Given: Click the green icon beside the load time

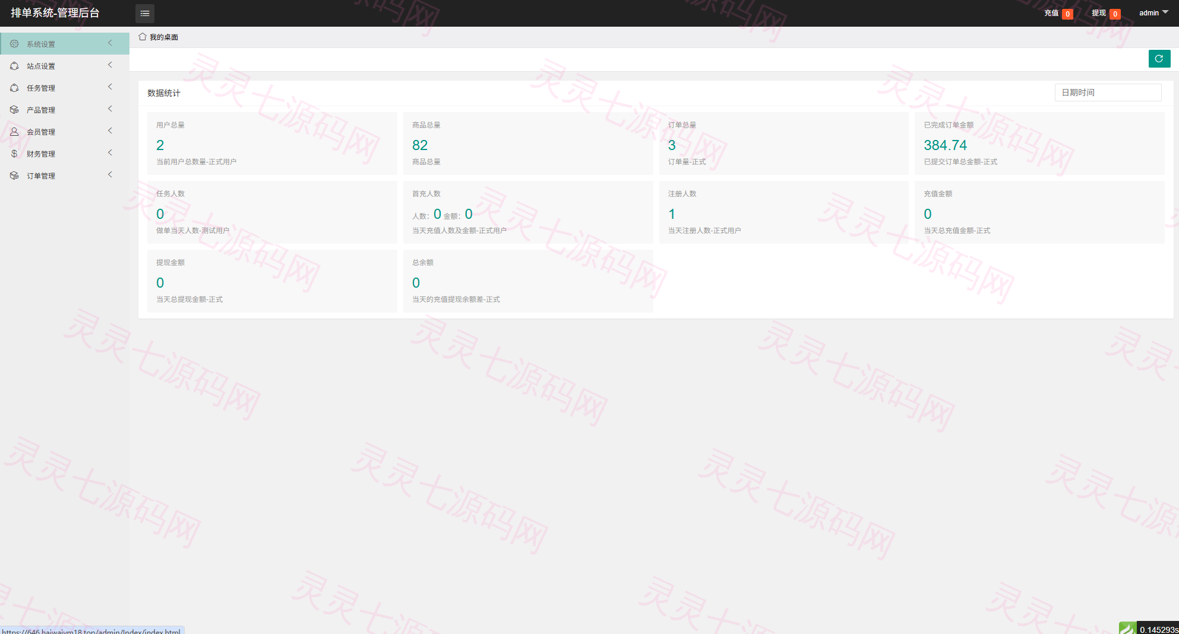Looking at the screenshot, I should 1127,628.
